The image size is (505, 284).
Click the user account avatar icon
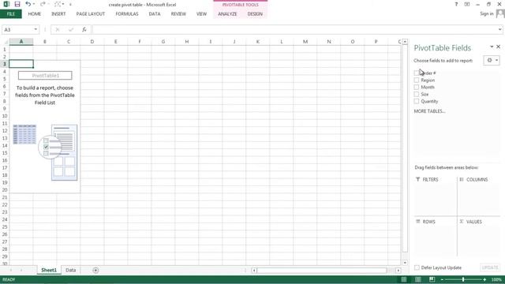pyautogui.click(x=500, y=13)
